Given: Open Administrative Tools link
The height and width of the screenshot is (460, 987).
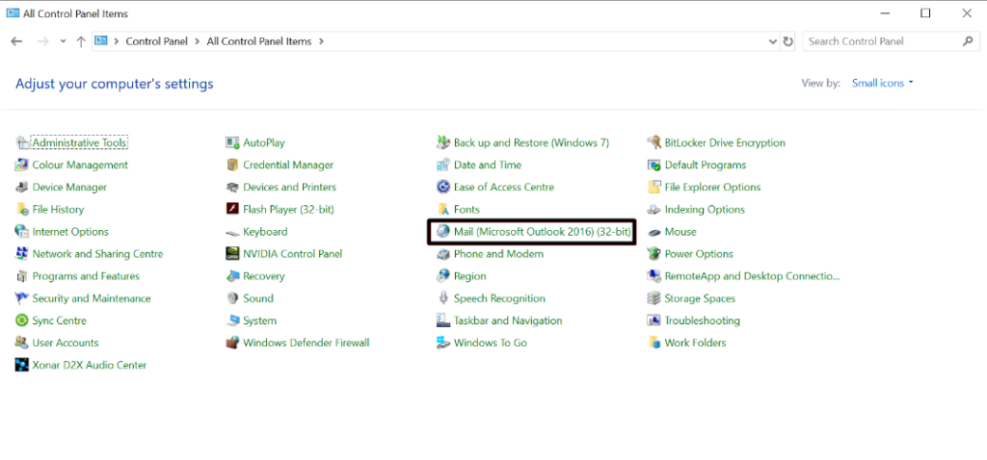Looking at the screenshot, I should pos(79,142).
